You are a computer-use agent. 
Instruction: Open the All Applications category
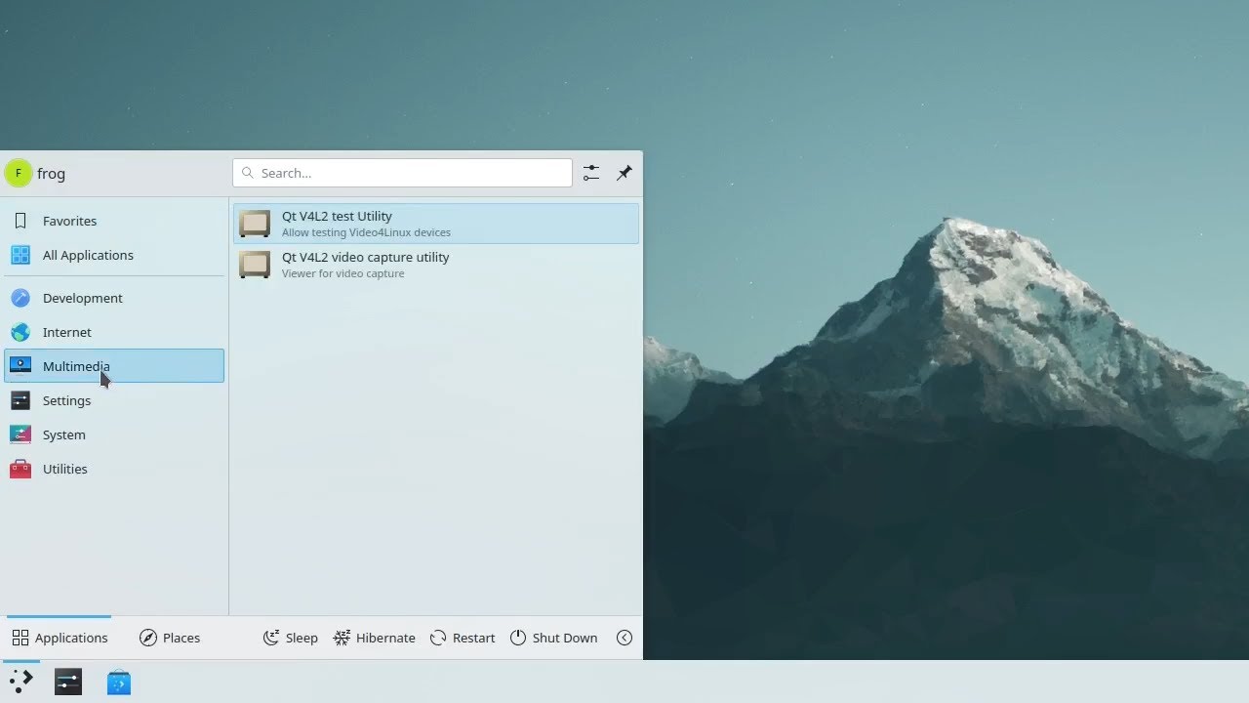pos(114,255)
